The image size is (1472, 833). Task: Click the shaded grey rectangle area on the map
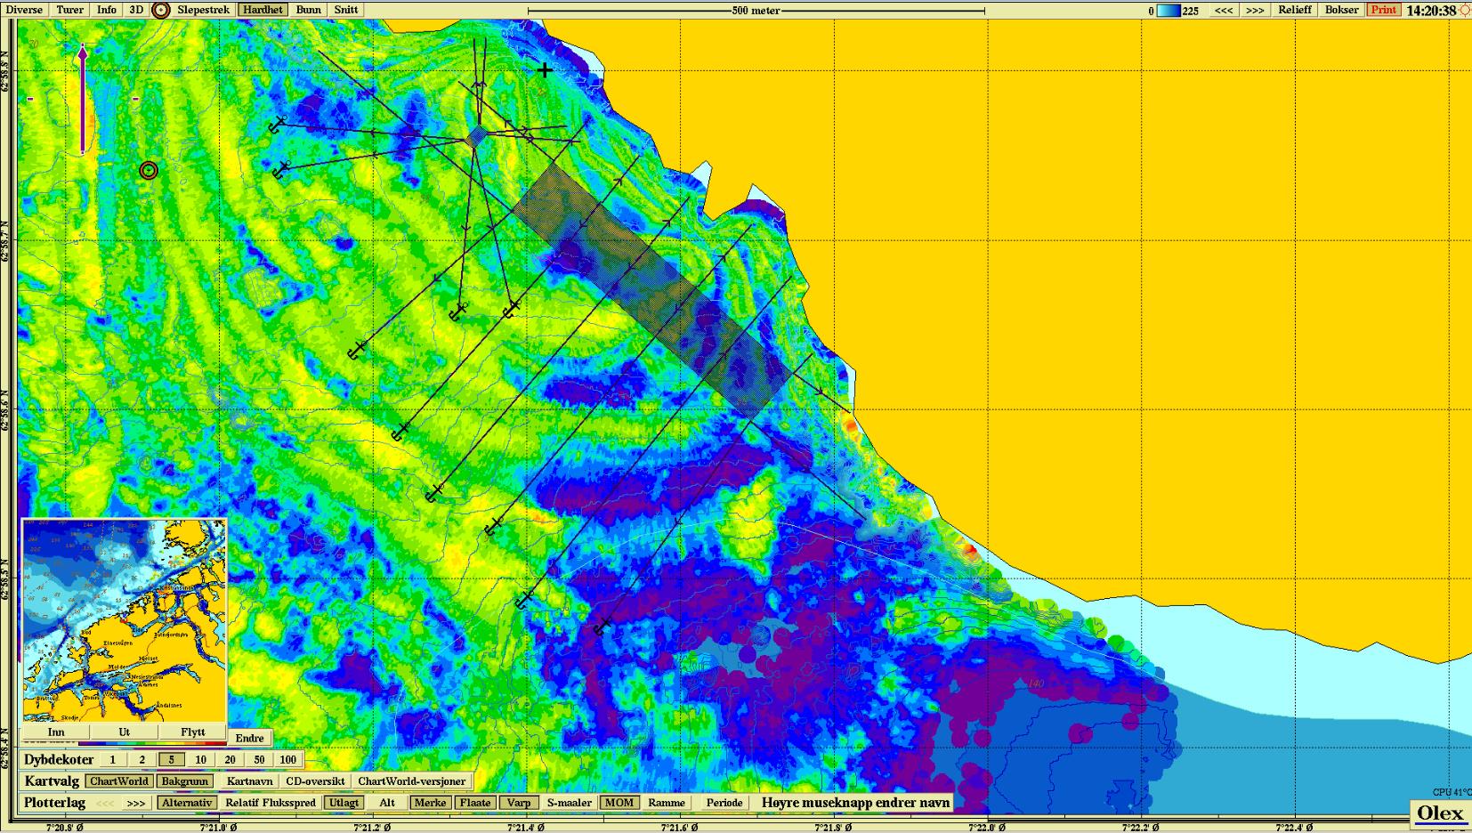click(651, 289)
